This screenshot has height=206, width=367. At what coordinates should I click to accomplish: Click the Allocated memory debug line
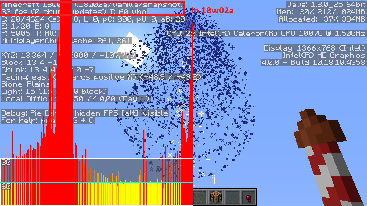point(322,19)
